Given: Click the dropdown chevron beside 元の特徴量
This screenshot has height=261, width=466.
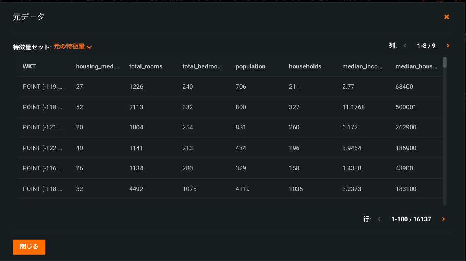Looking at the screenshot, I should click(x=89, y=47).
